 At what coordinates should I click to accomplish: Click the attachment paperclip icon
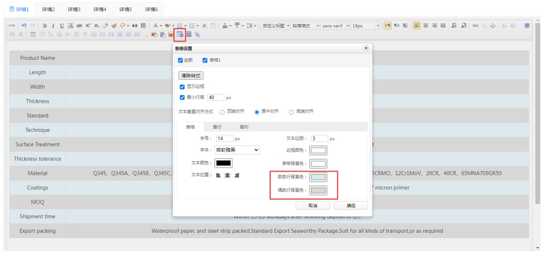[197, 34]
